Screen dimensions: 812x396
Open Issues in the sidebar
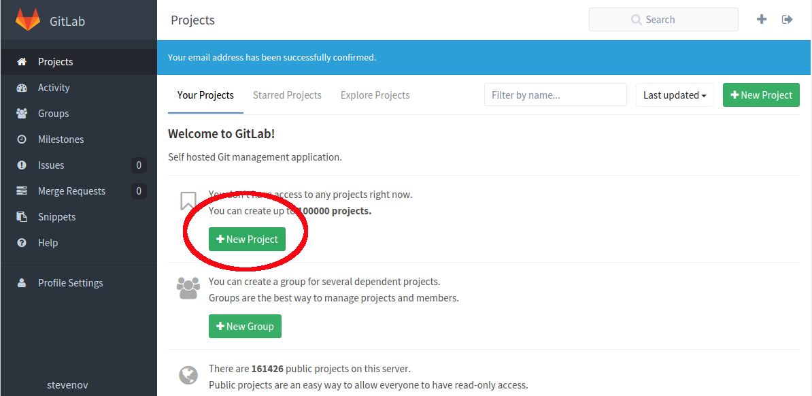click(x=79, y=165)
